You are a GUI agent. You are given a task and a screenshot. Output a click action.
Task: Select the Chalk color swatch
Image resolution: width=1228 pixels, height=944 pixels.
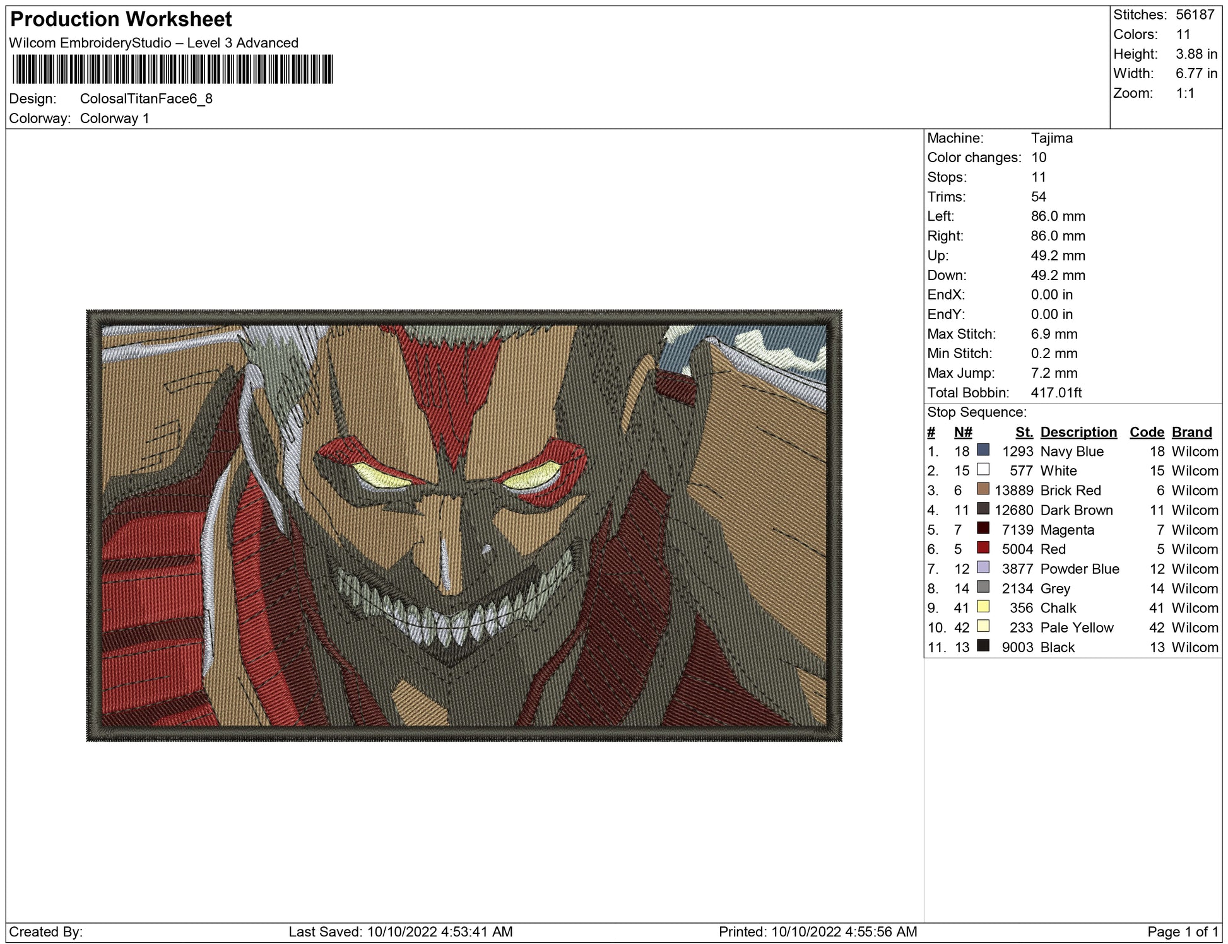coord(983,606)
